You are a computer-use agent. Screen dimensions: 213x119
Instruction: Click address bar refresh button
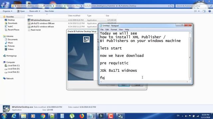[x=172, y=6]
